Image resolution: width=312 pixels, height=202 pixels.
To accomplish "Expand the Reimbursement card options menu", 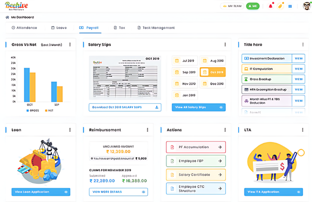I will pyautogui.click(x=147, y=130).
